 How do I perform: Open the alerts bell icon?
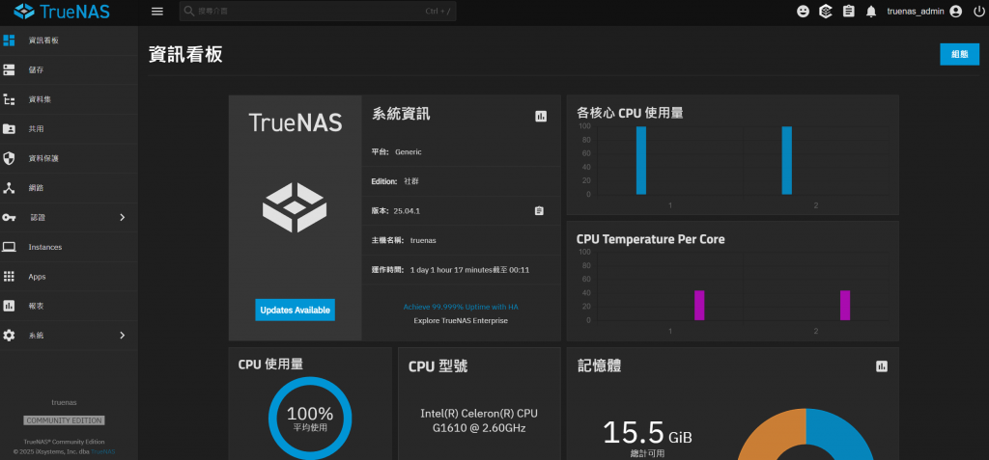(x=871, y=12)
